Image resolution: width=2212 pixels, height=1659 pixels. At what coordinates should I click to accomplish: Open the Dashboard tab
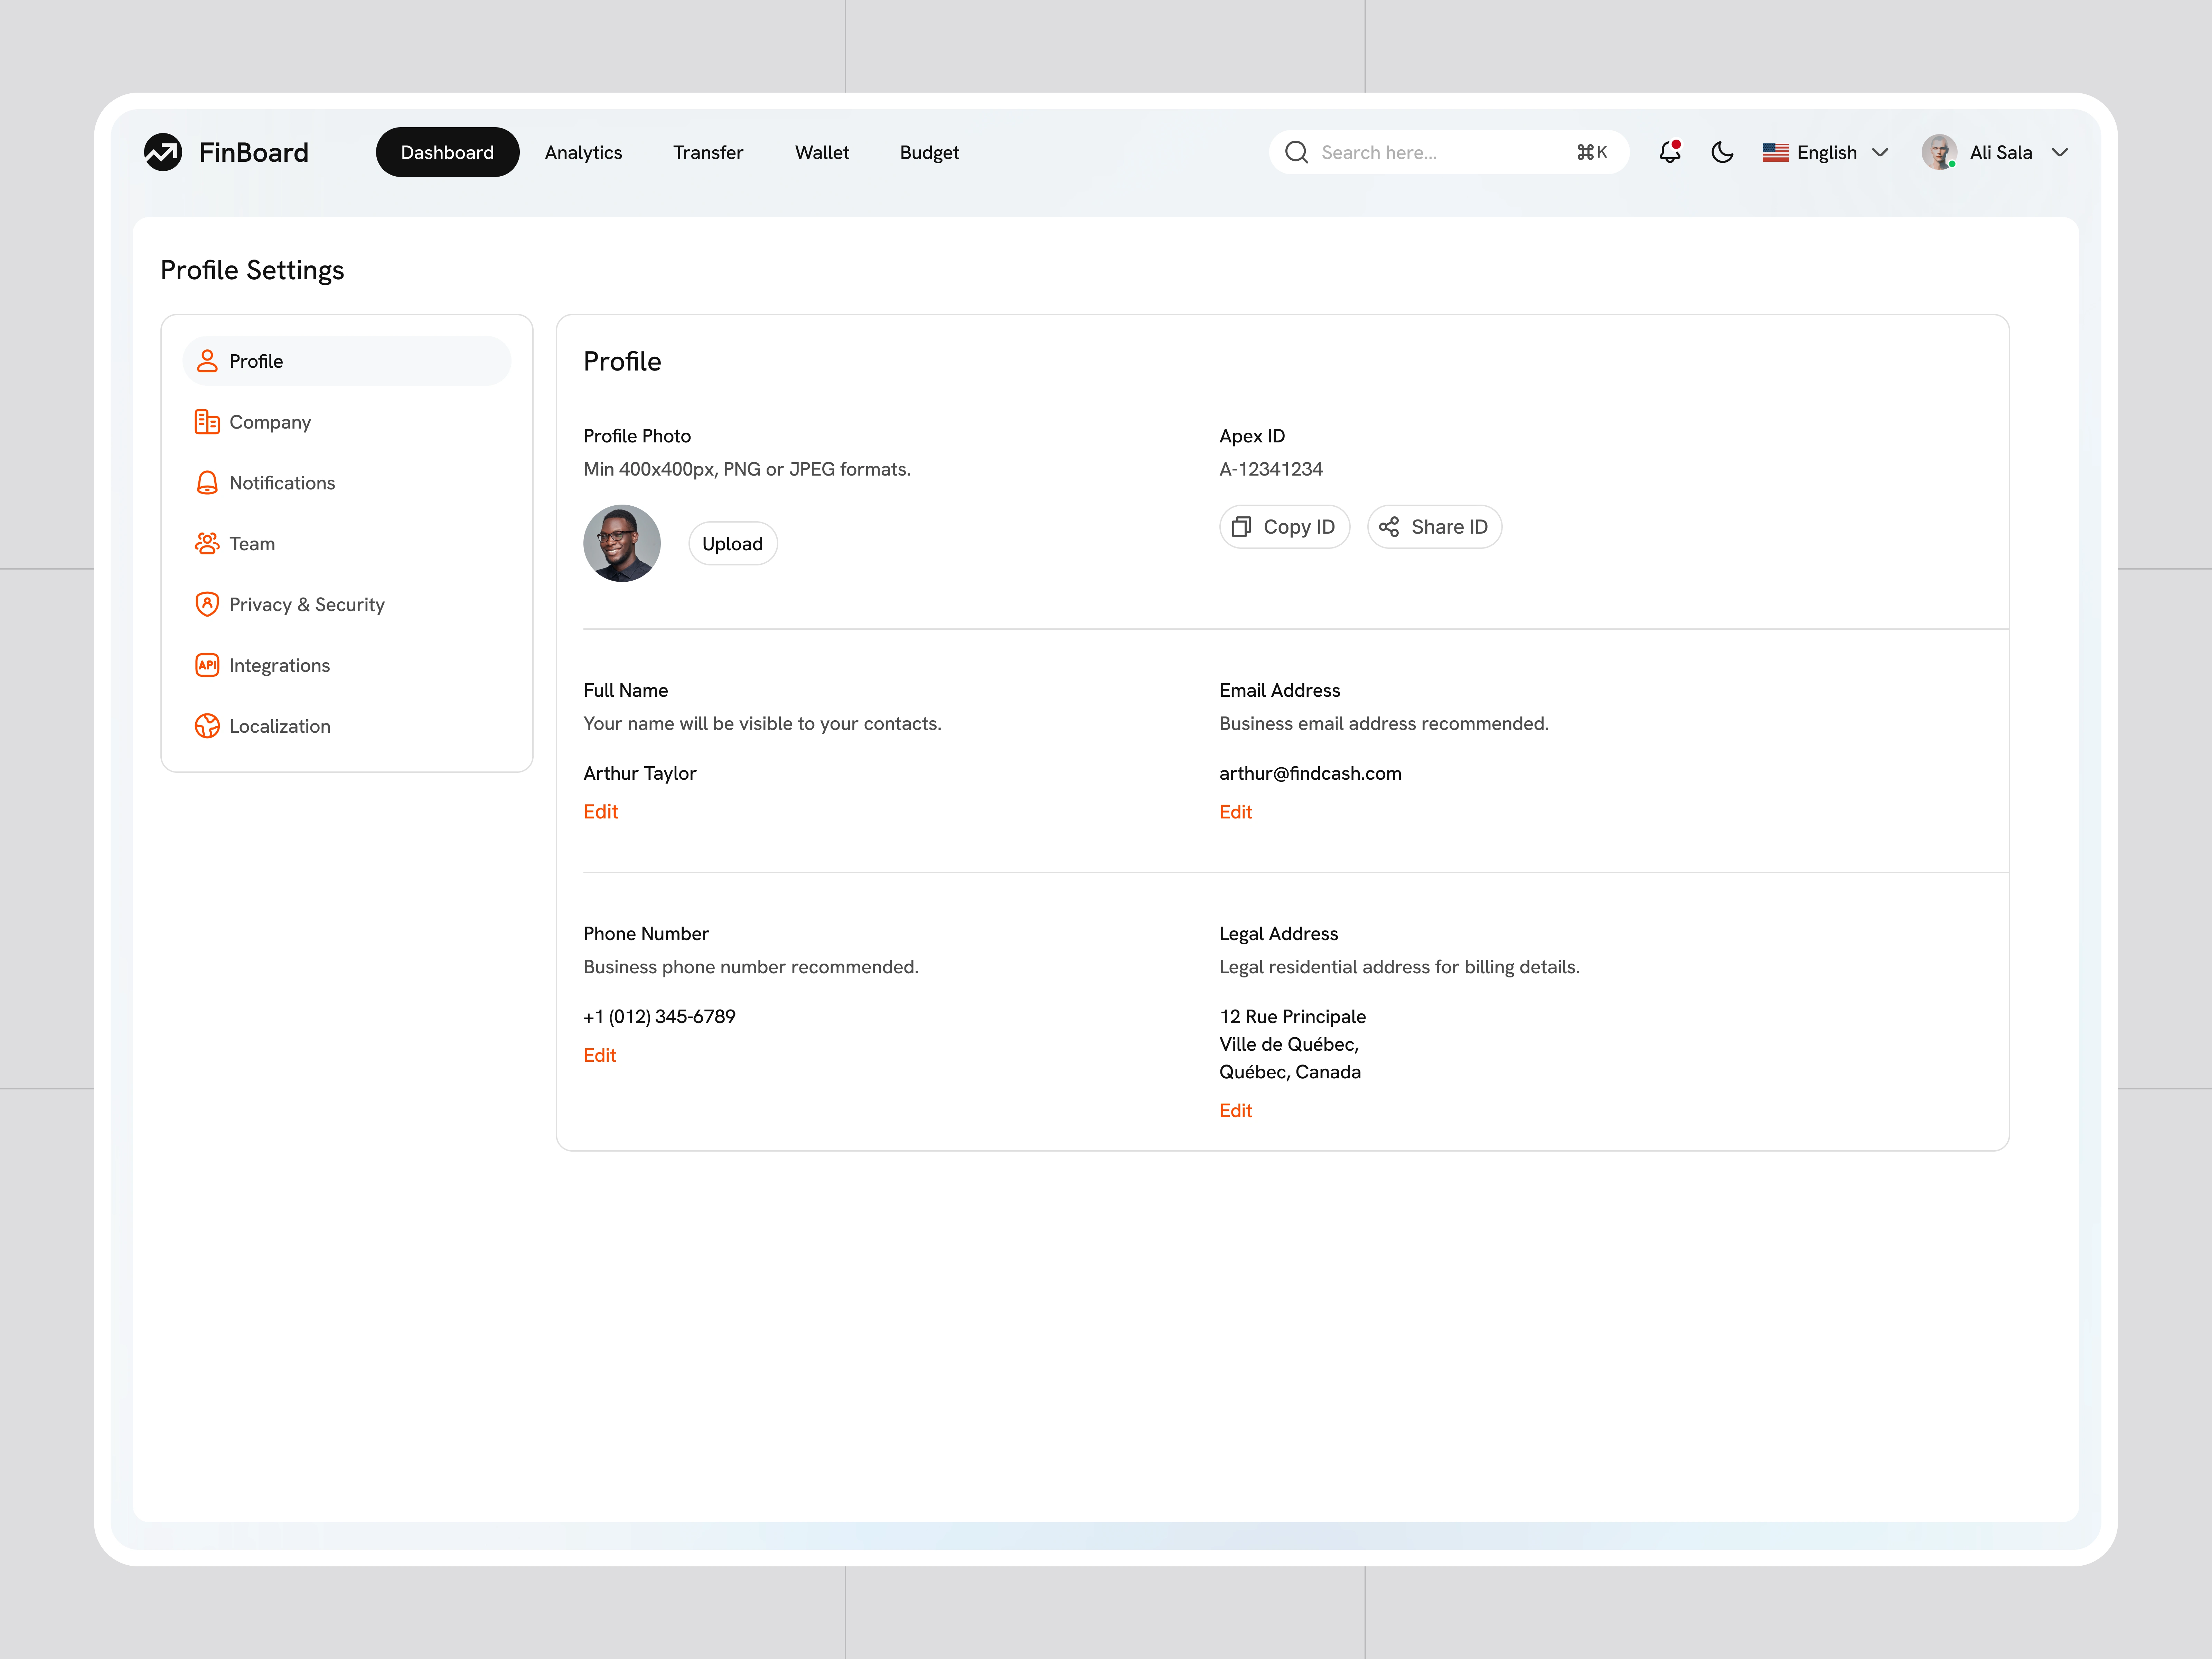tap(447, 152)
